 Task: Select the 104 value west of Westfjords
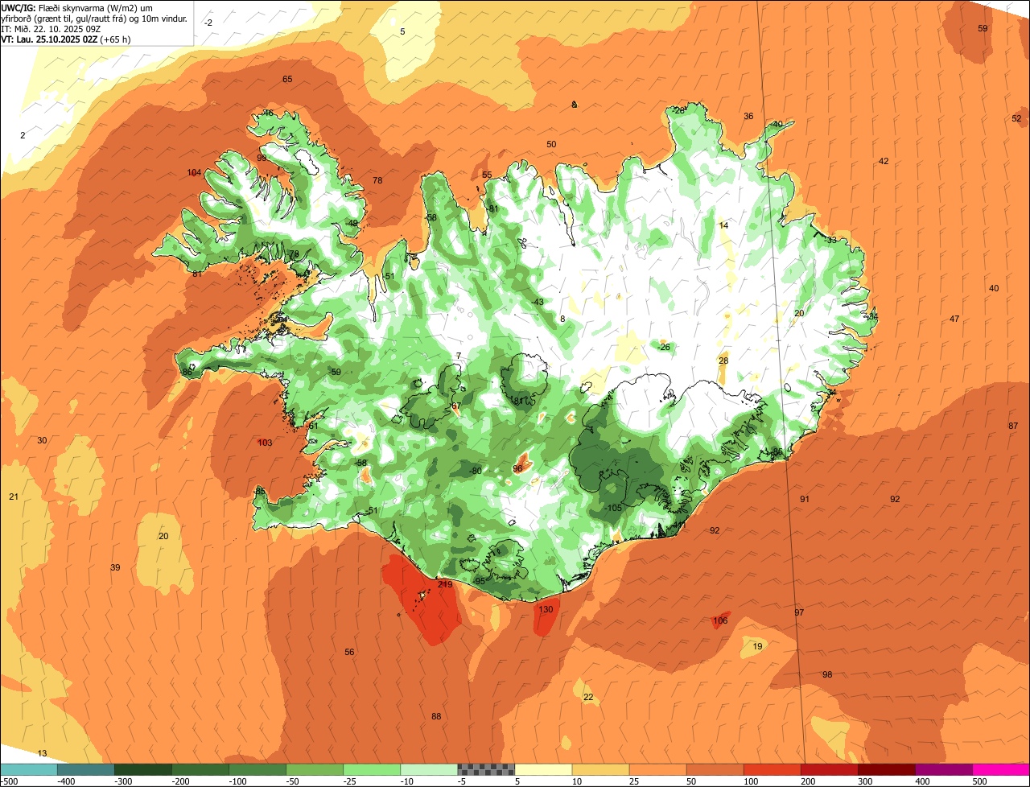tap(194, 173)
